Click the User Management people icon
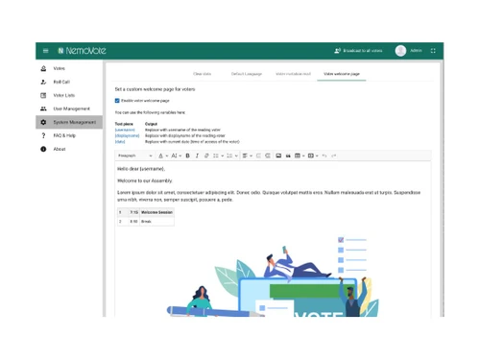This screenshot has height=360, width=480. point(43,108)
